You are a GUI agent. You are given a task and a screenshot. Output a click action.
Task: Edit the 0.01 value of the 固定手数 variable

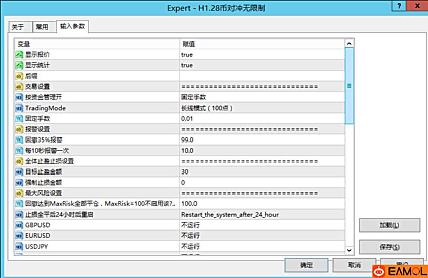[x=187, y=119]
